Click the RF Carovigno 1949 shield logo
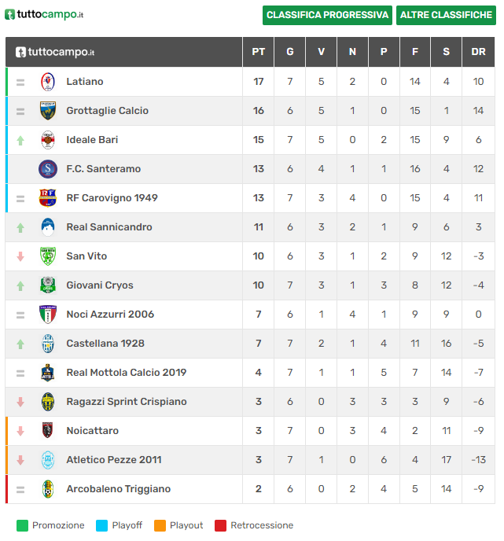 [48, 198]
